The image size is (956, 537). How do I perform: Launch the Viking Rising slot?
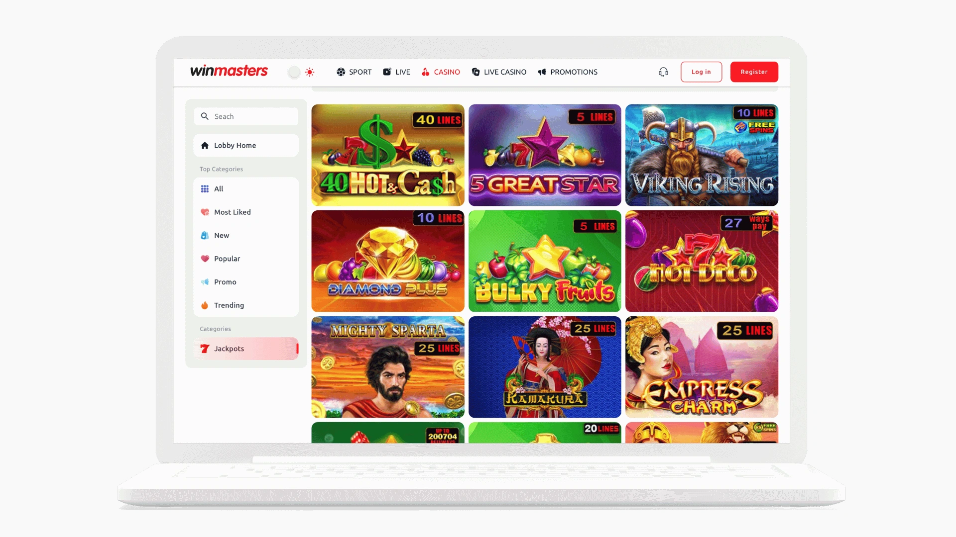[x=701, y=155]
